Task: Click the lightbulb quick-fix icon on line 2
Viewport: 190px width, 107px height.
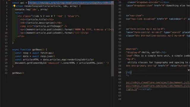Action: point(14,6)
